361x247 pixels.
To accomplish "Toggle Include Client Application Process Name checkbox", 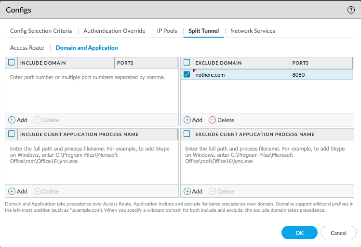I will [11, 134].
